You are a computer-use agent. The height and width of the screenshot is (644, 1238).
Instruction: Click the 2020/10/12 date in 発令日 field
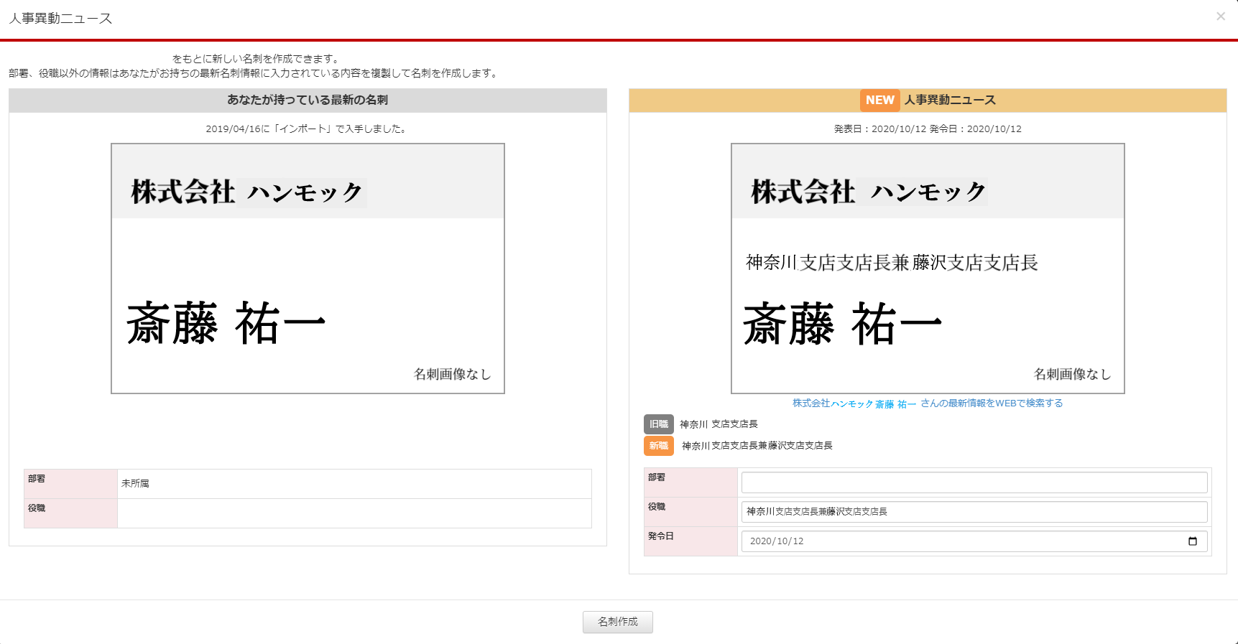(x=777, y=541)
